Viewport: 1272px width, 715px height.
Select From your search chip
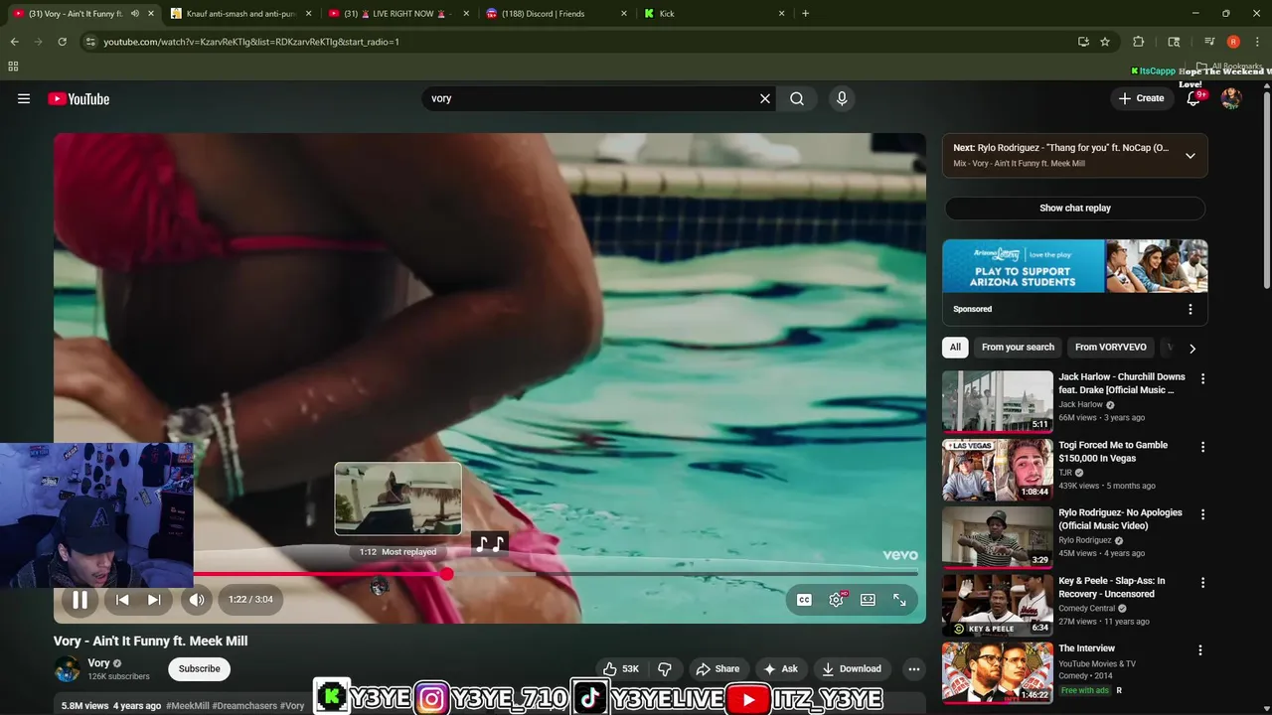click(x=1018, y=347)
